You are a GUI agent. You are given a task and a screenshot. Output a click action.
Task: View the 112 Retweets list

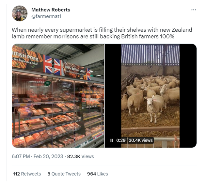pyautogui.click(x=27, y=174)
